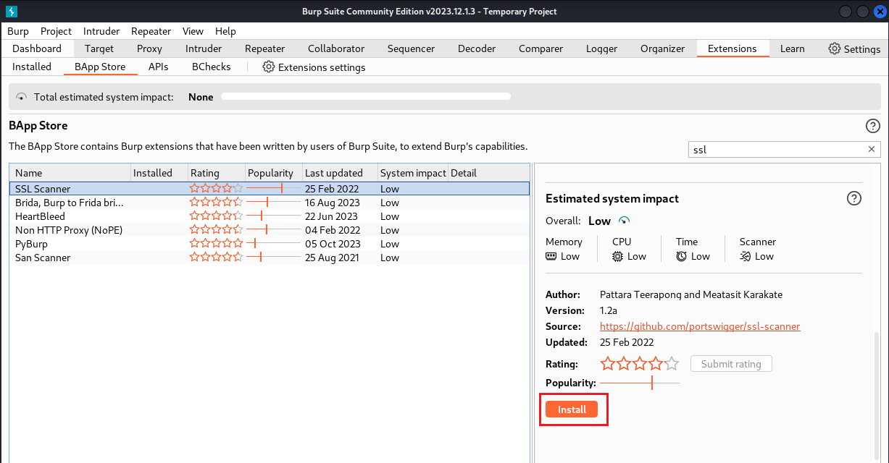Switch to the Dashboard tab
Image resolution: width=889 pixels, height=463 pixels.
pyautogui.click(x=37, y=48)
